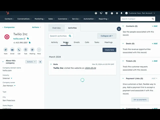Collapse the Tickets (0) section

pos(123,61)
